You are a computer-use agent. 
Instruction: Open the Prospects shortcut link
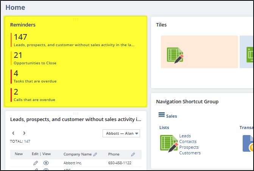(189, 147)
